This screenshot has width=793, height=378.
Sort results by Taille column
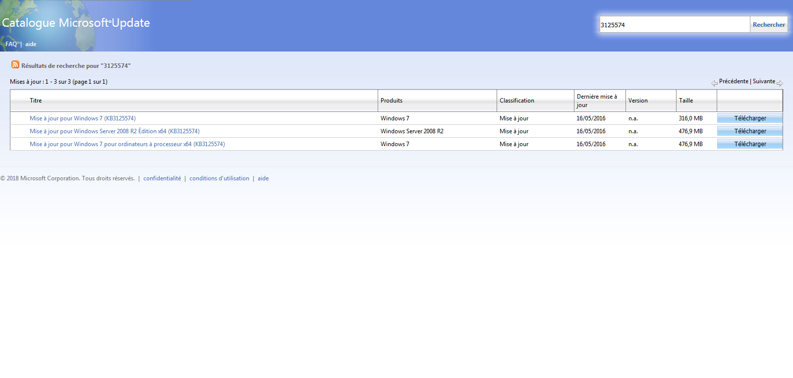click(686, 101)
